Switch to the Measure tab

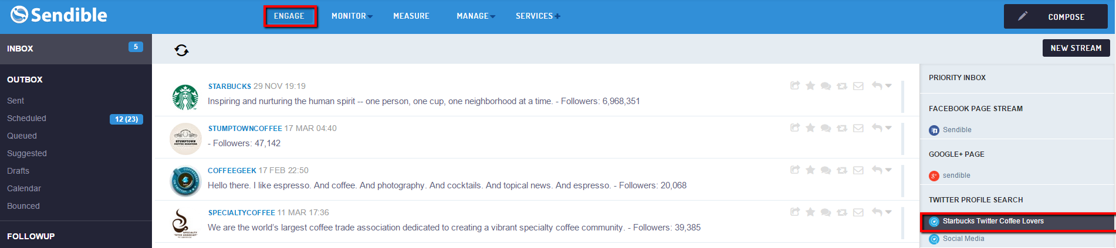click(411, 16)
